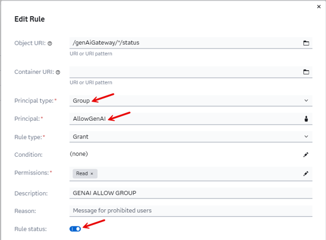
Task: Click the Principal label
Action: click(x=27, y=119)
